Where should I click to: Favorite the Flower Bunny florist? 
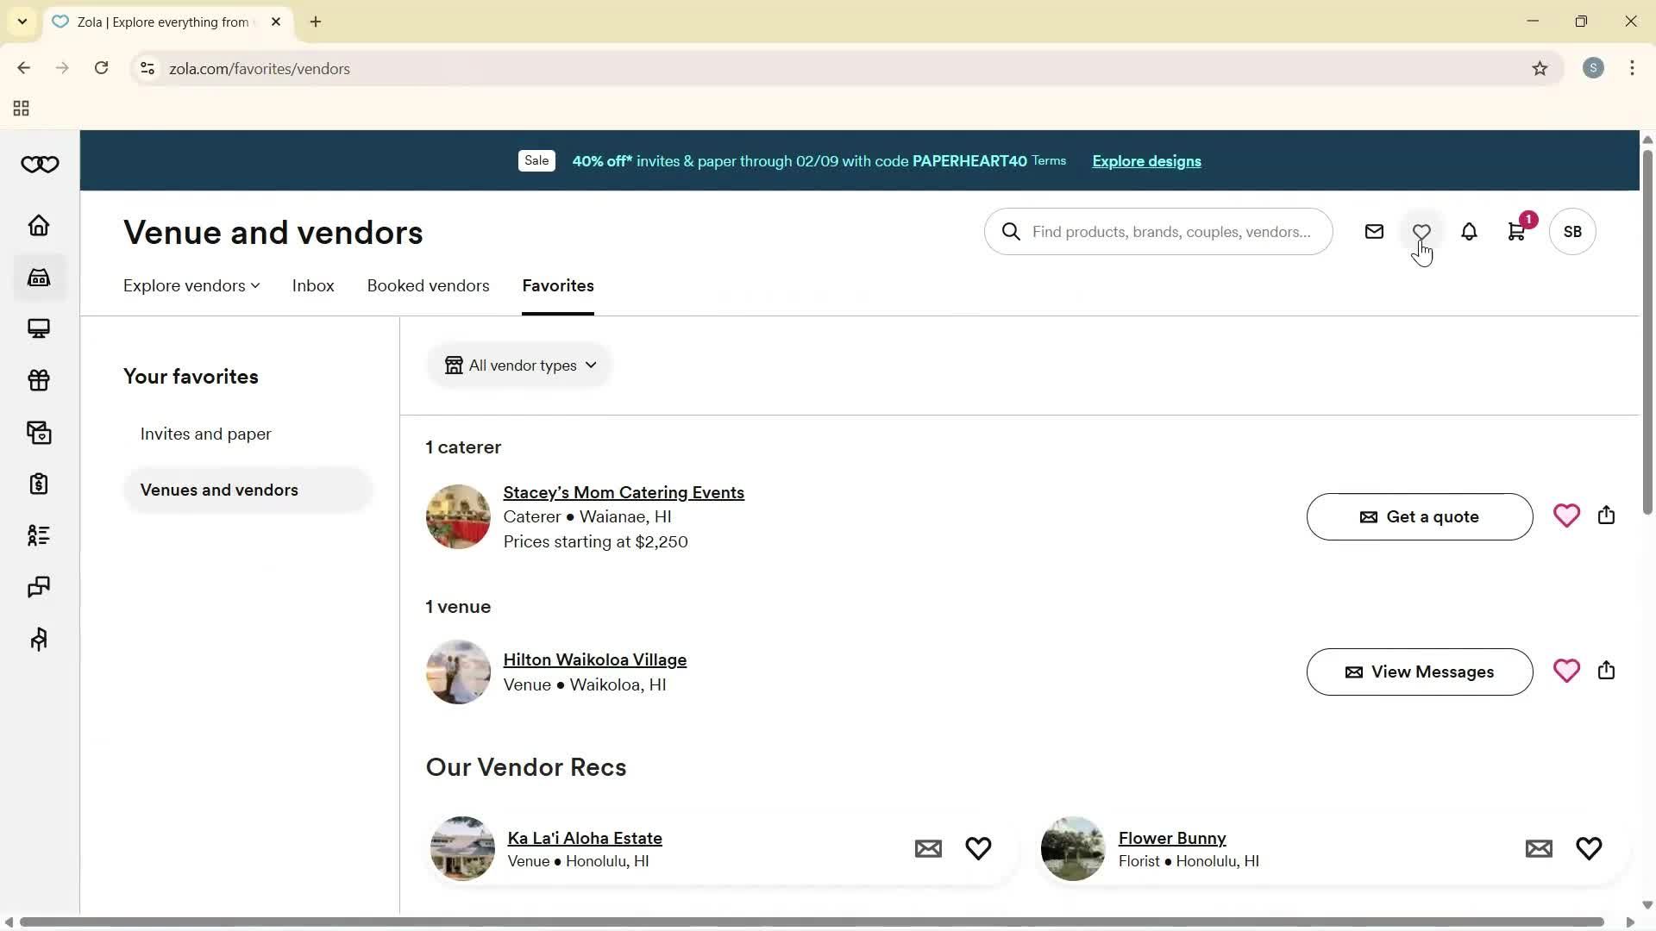click(1589, 848)
